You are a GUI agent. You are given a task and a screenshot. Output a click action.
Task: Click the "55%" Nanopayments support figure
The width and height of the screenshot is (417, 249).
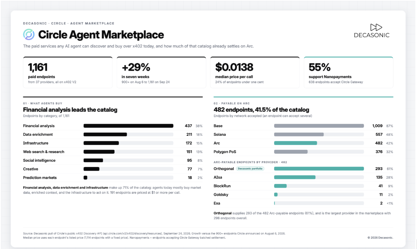pos(319,67)
